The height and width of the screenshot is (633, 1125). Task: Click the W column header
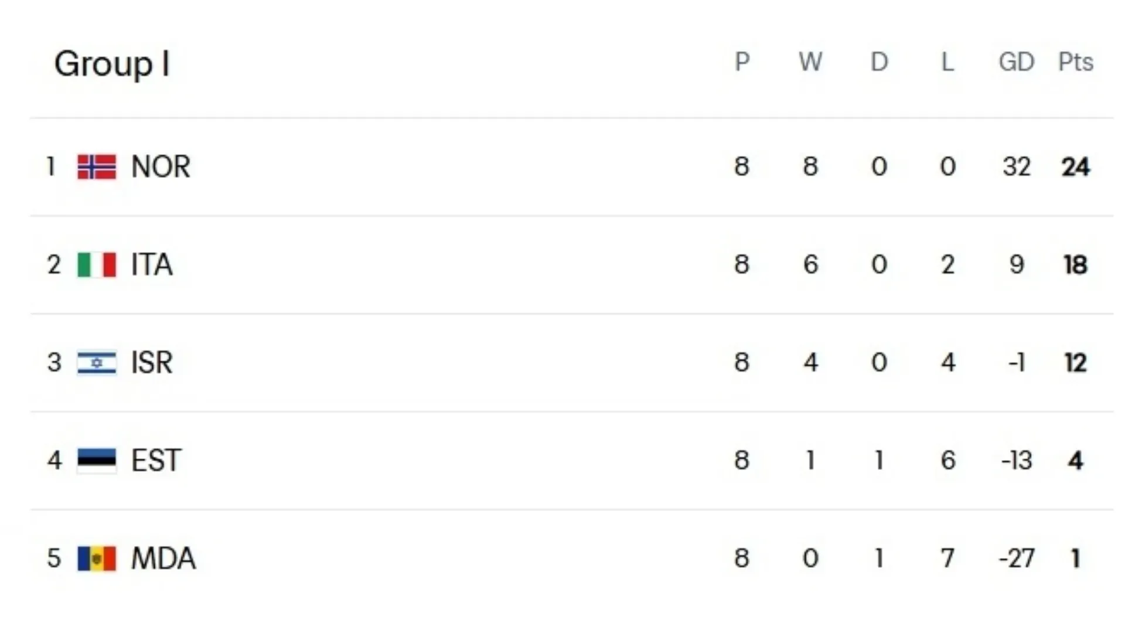tap(810, 62)
